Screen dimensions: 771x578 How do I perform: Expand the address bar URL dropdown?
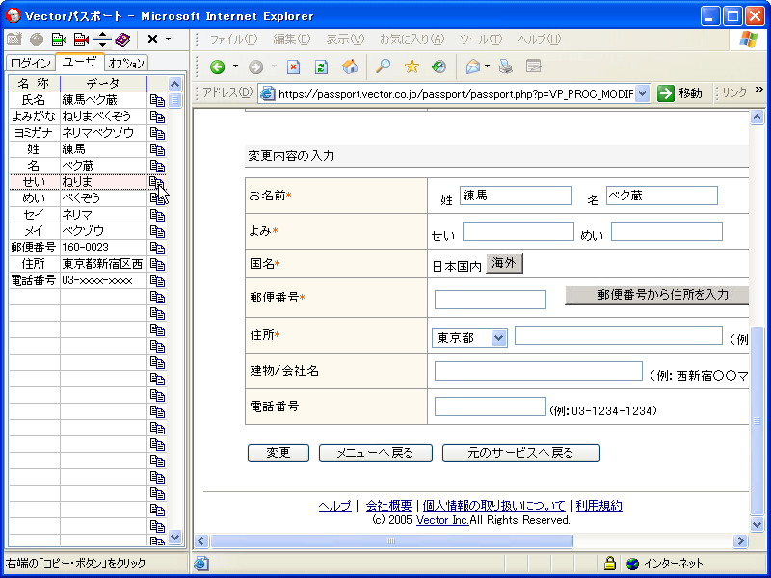(x=642, y=93)
